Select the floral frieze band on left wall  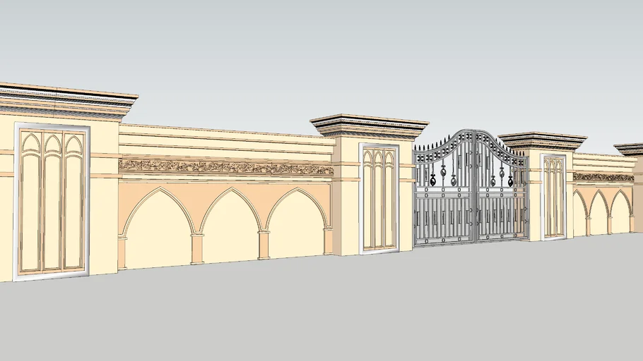click(225, 167)
